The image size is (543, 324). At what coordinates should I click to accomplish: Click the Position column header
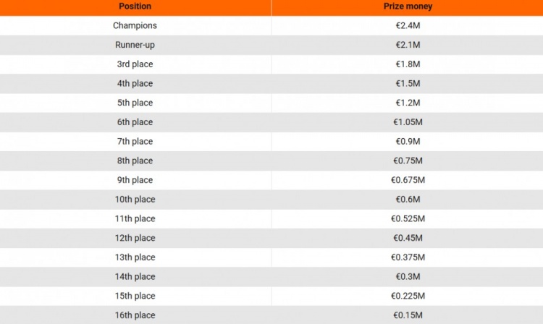coord(135,7)
